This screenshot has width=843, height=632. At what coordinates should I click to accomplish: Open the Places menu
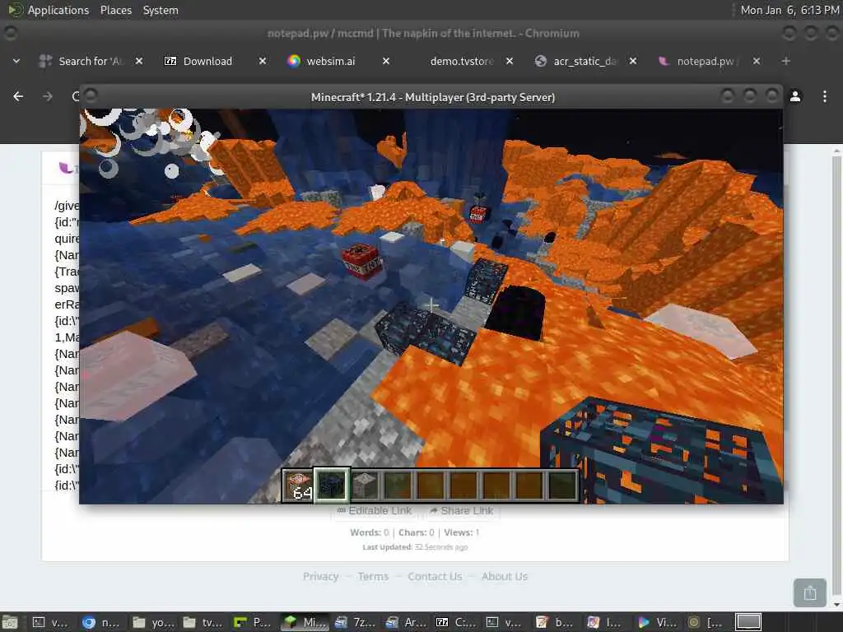(x=115, y=10)
